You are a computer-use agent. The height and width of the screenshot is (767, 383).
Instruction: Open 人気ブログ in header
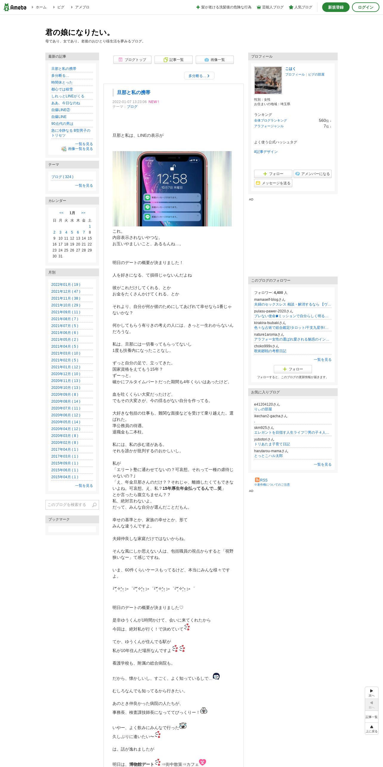pyautogui.click(x=301, y=7)
